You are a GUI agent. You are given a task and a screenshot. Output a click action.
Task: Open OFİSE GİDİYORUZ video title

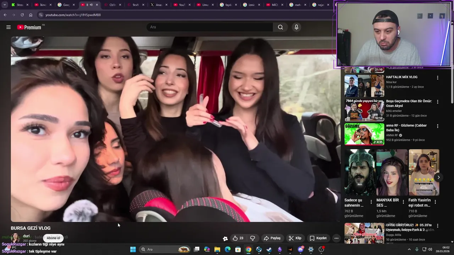(x=409, y=227)
